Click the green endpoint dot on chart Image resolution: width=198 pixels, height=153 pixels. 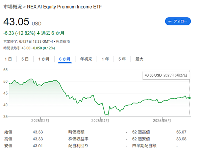pos(190,98)
